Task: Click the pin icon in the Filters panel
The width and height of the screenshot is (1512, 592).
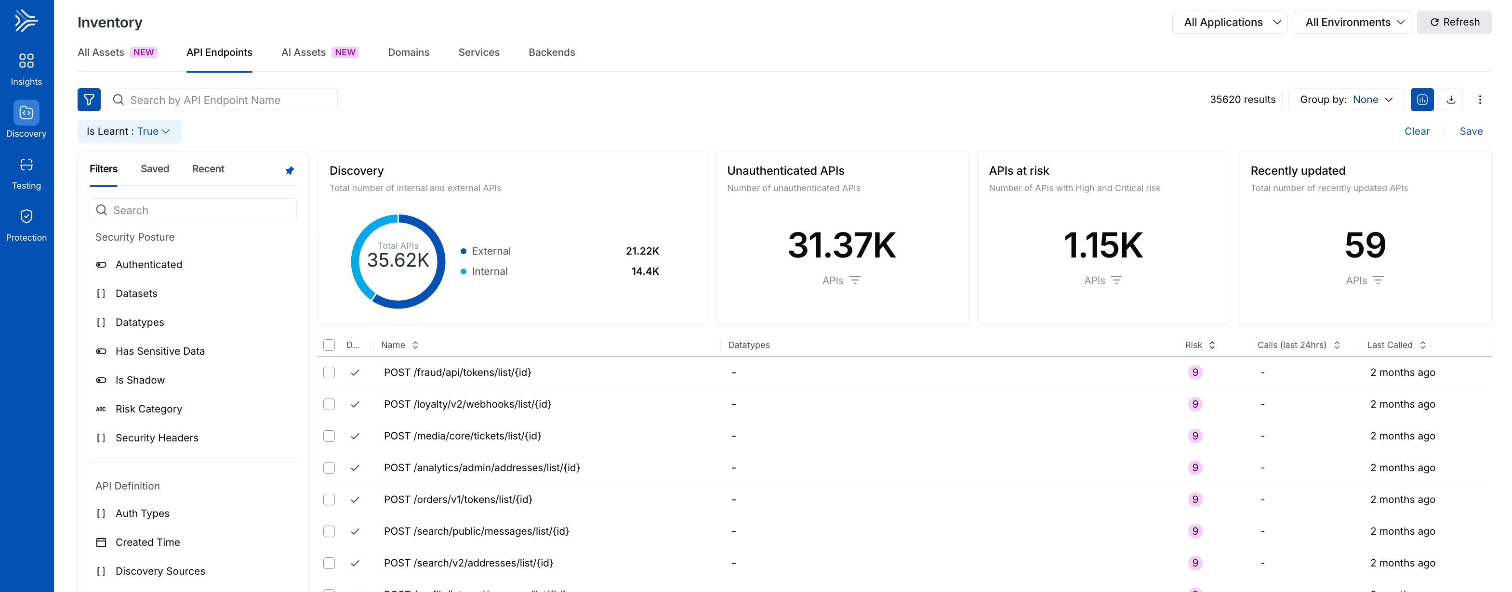Action: click(x=290, y=170)
